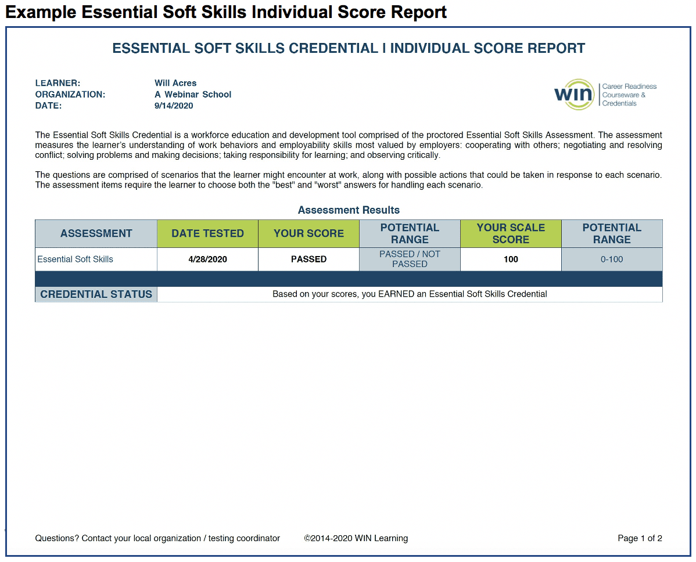Click the EARNED credential status message

(x=410, y=294)
